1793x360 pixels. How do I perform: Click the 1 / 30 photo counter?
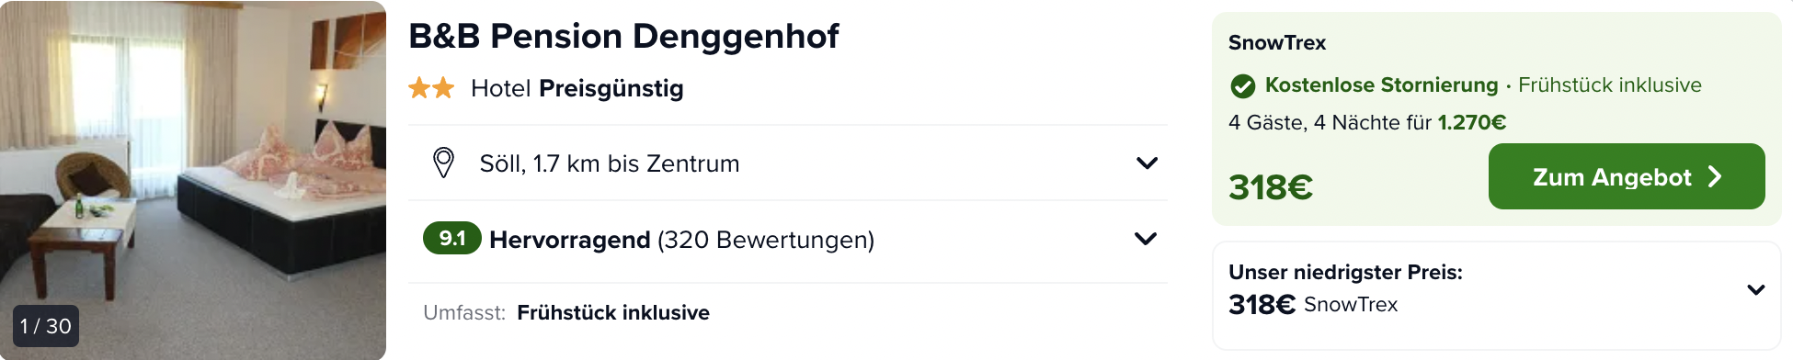coord(46,326)
